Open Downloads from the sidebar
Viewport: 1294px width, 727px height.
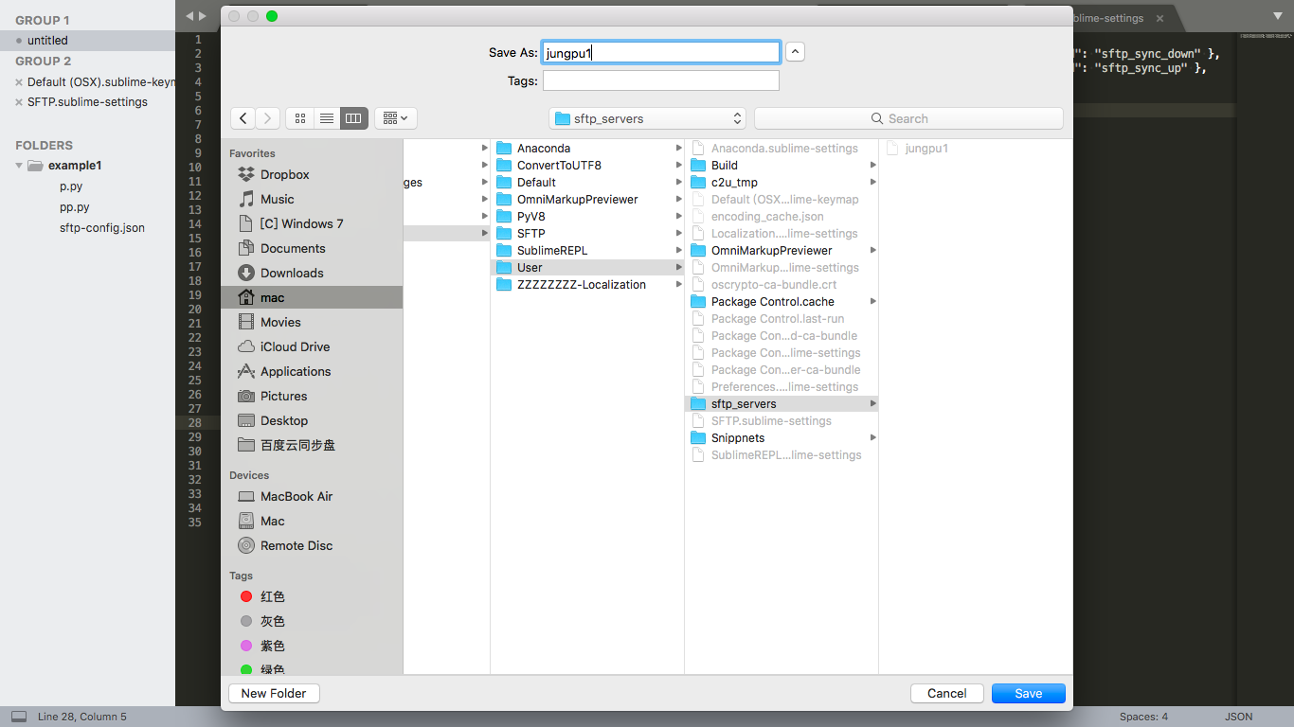[x=292, y=273]
